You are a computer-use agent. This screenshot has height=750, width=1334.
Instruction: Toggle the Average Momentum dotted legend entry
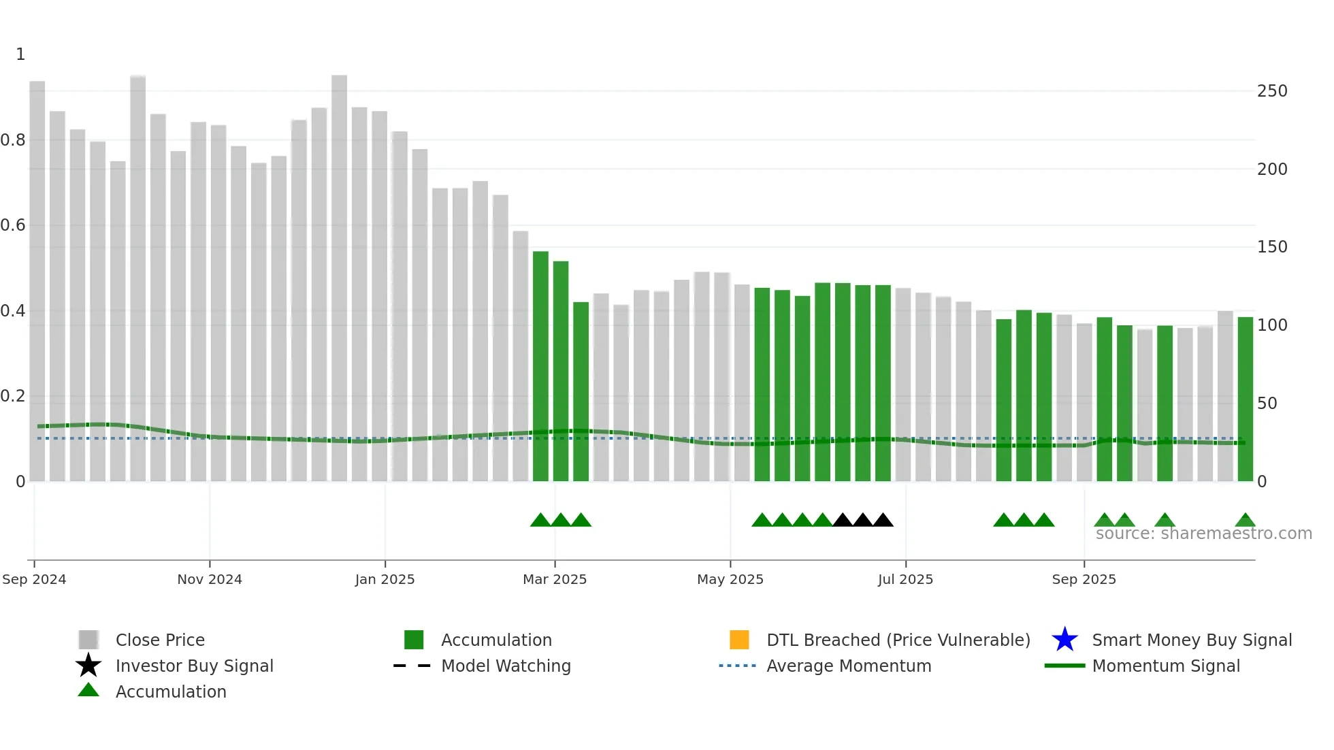pyautogui.click(x=738, y=666)
